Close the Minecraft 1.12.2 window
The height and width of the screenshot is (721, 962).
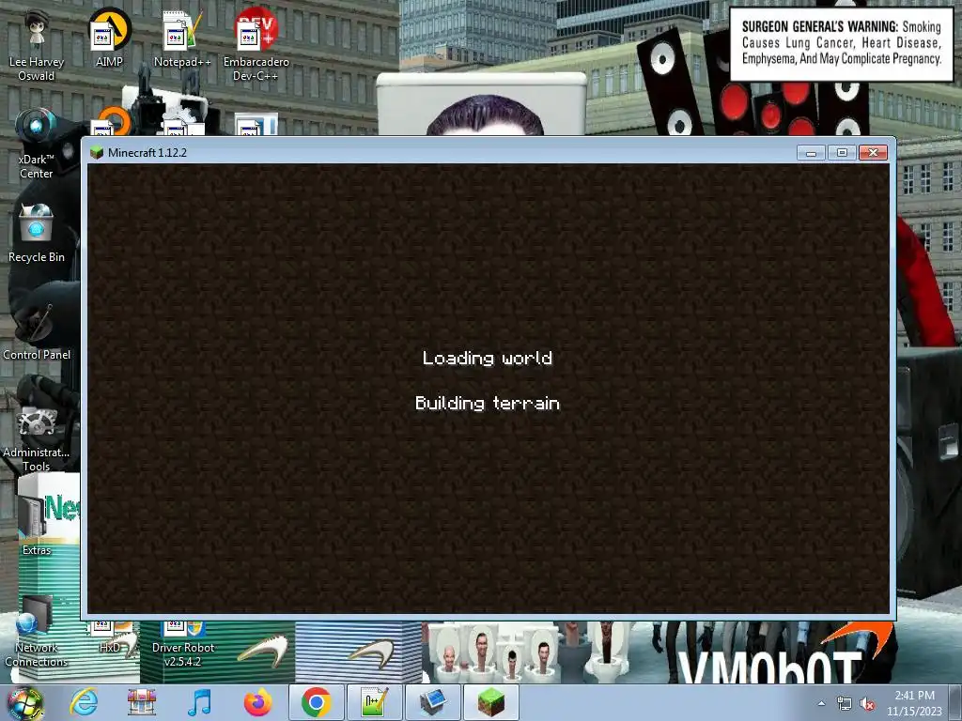[x=873, y=153]
